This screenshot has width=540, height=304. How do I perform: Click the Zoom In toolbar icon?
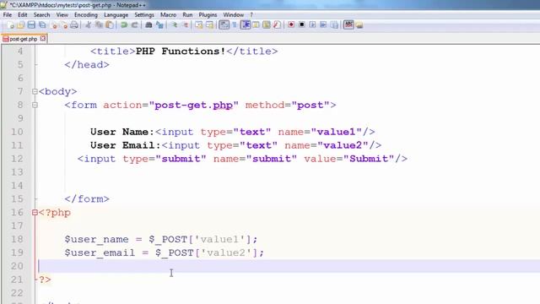tap(175, 24)
